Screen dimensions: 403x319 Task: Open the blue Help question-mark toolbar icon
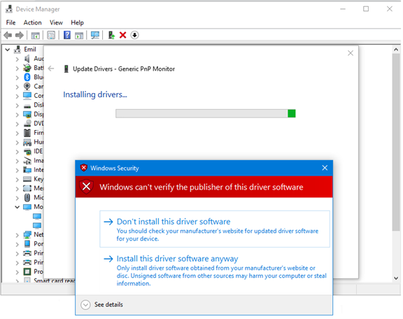(x=67, y=35)
